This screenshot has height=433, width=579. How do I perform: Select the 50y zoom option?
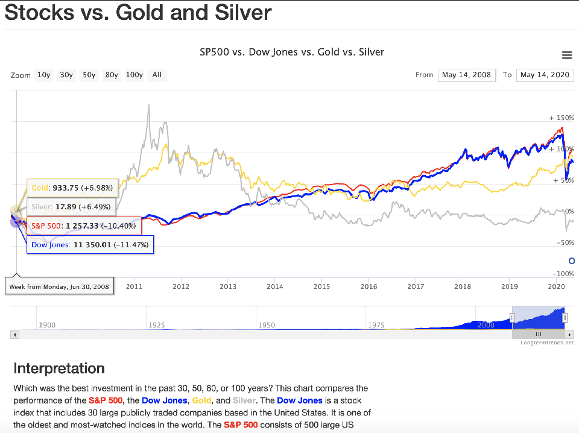[89, 75]
